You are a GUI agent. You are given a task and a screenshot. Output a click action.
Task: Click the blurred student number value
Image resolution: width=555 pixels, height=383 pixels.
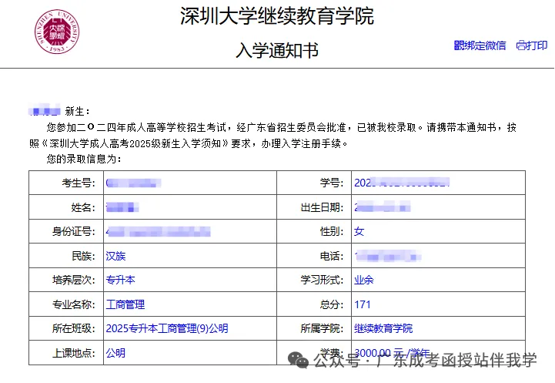pos(402,183)
